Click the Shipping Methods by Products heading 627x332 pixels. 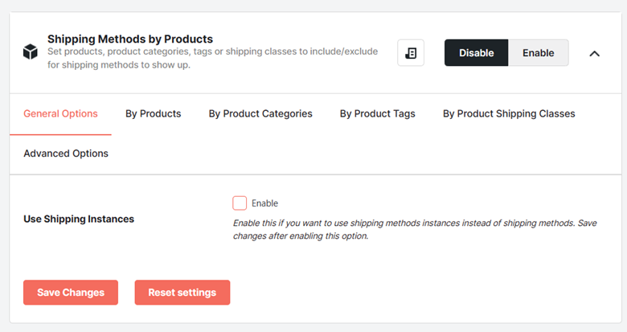tap(130, 39)
